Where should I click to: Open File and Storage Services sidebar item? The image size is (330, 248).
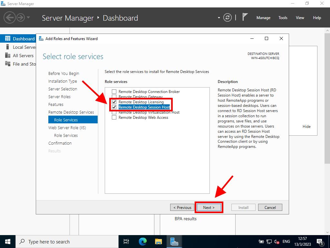tap(18, 64)
